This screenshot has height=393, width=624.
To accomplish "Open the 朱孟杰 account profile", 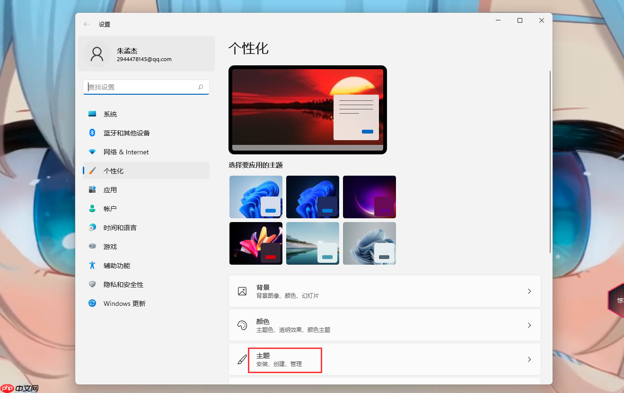I will pyautogui.click(x=132, y=54).
